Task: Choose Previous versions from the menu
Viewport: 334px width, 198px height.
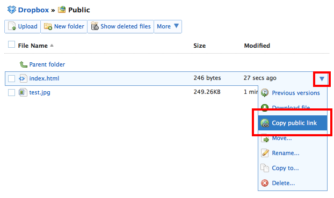Action: 293,93
